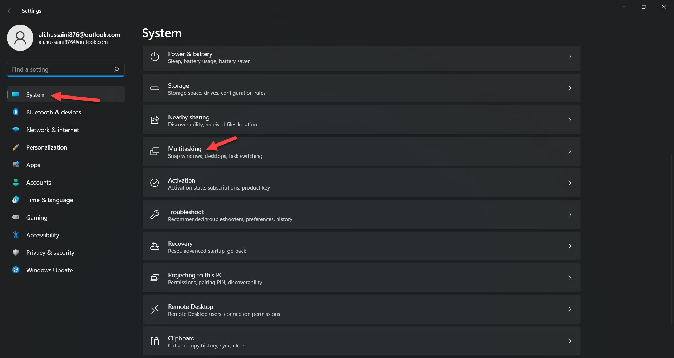This screenshot has width=674, height=358.
Task: Click the Recovery icon
Action: (155, 246)
